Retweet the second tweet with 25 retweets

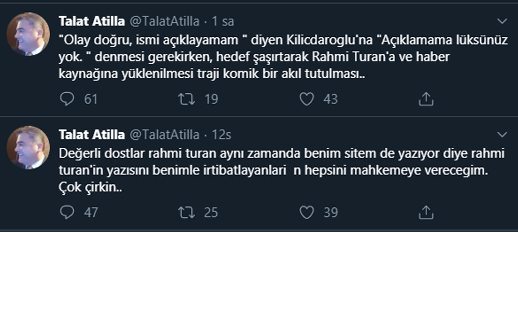[x=187, y=212]
